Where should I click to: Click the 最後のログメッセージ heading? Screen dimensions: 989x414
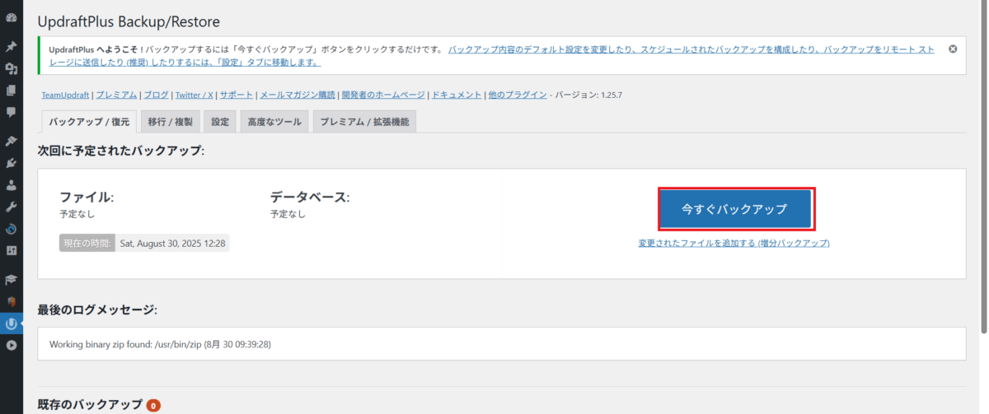97,309
